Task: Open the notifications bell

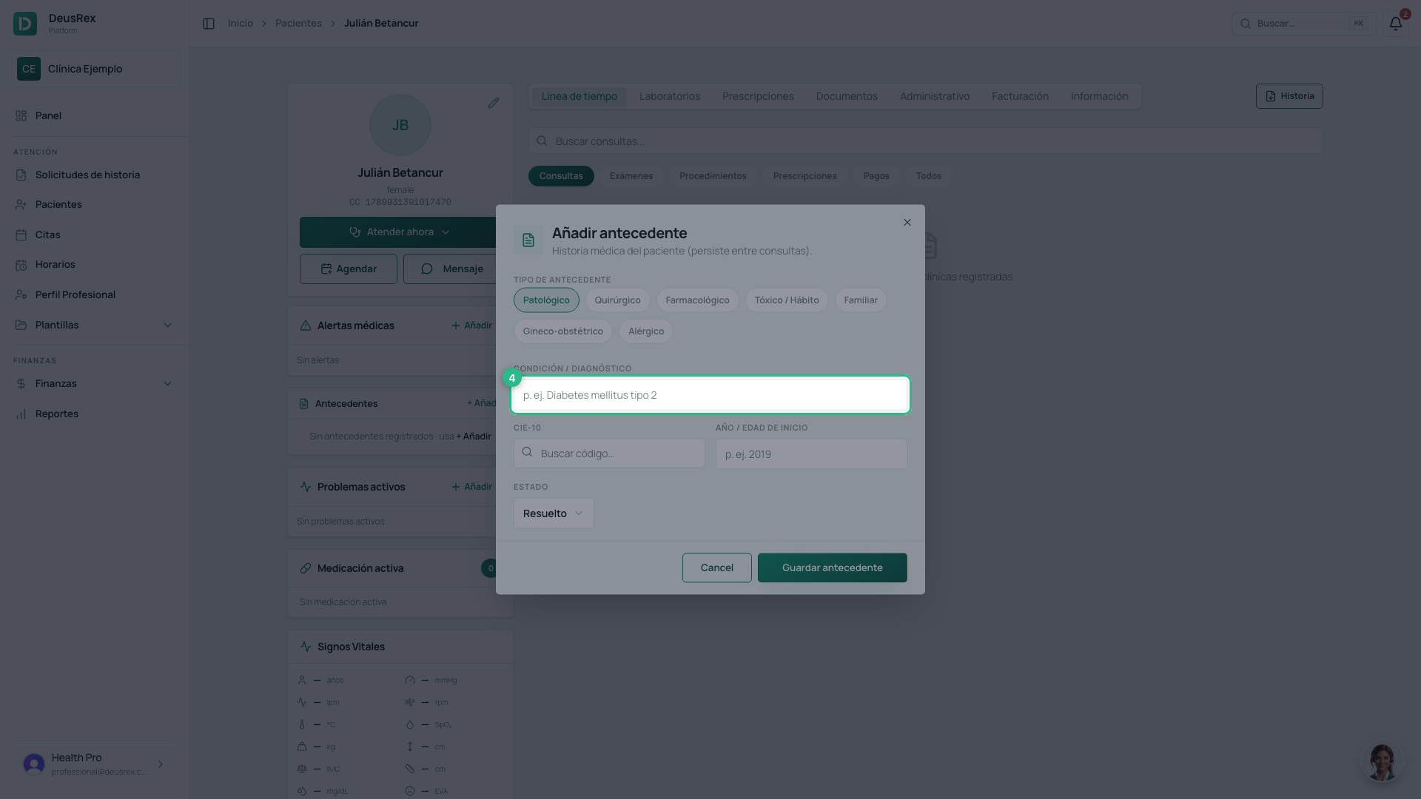Action: point(1395,24)
